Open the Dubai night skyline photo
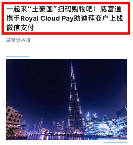The width and height of the screenshot is (133, 145). coord(66,100)
